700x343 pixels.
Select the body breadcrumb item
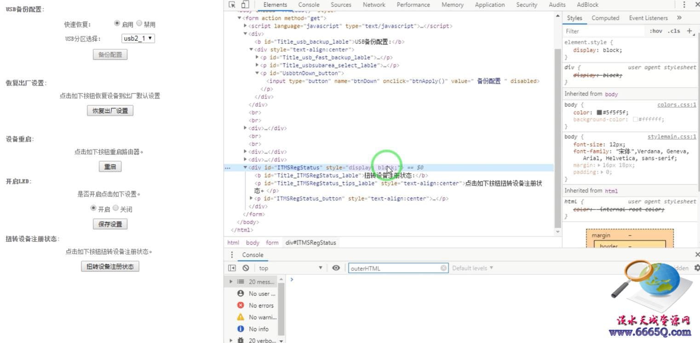[x=252, y=242]
